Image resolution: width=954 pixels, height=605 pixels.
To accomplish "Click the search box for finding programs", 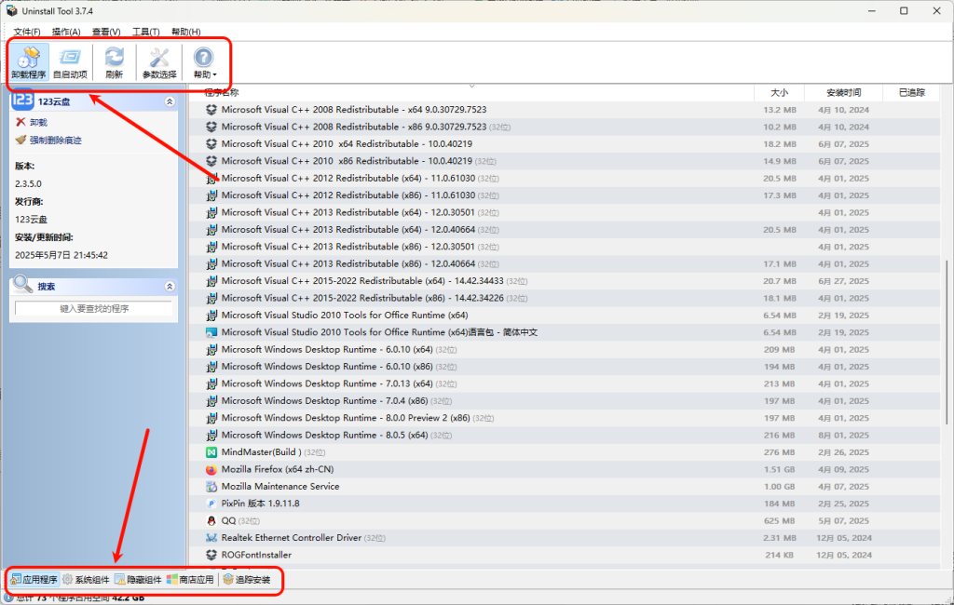I will point(94,308).
